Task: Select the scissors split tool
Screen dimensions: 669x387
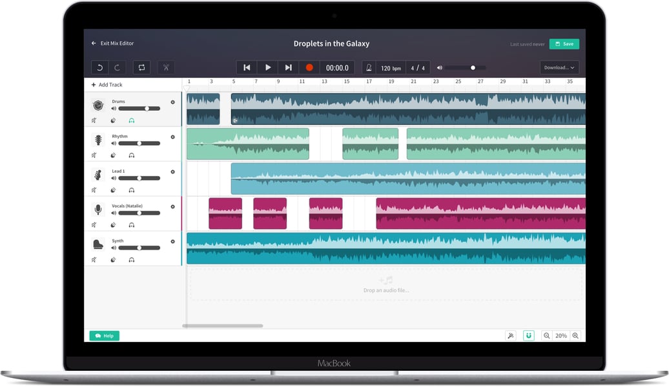Action: 166,67
